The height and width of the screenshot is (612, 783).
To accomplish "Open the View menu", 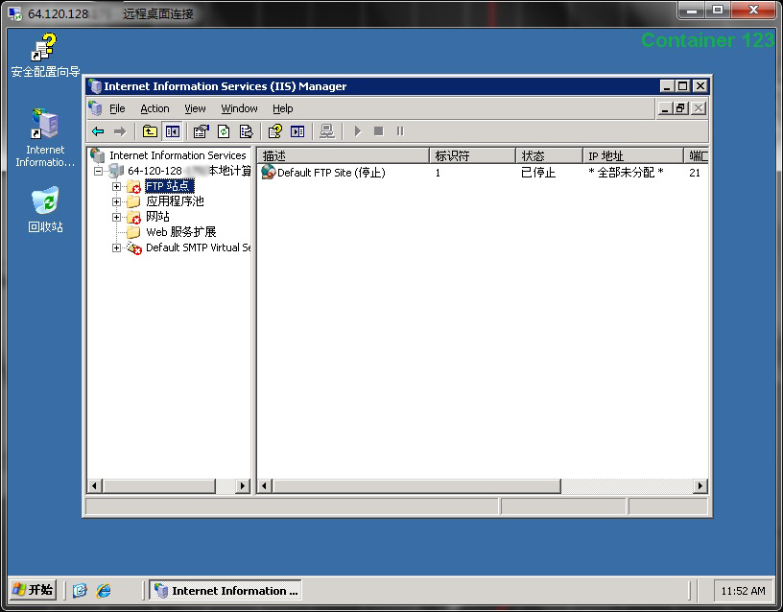I will (195, 109).
